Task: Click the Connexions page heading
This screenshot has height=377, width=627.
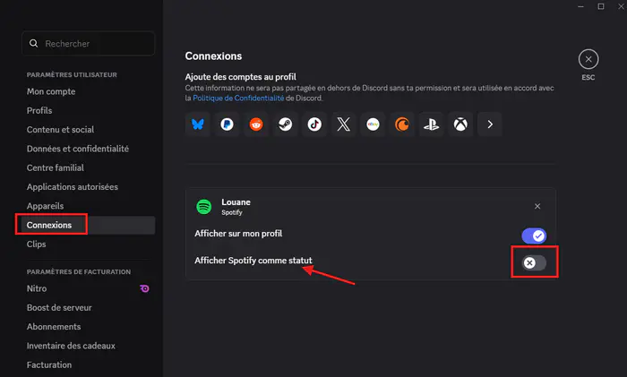Action: (213, 56)
